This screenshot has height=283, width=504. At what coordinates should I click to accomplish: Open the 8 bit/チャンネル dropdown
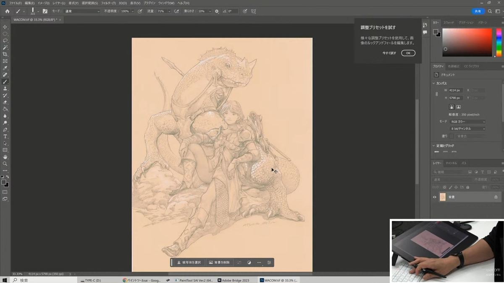pos(467,129)
